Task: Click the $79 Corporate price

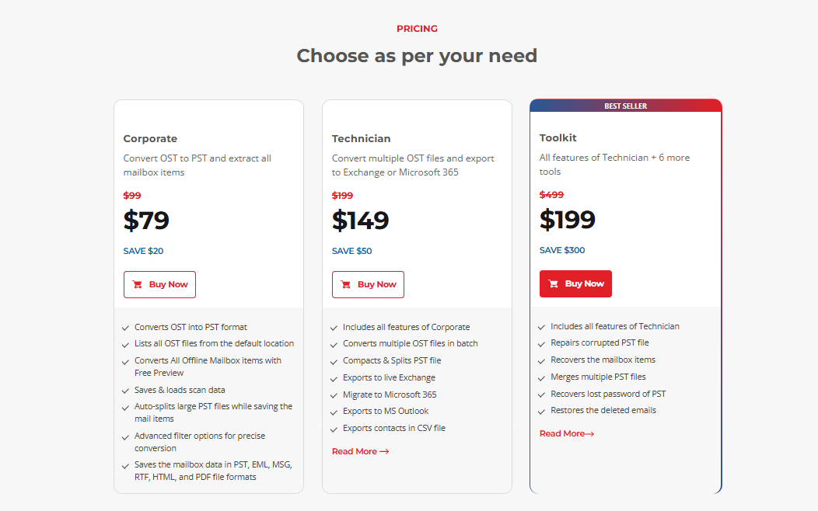Action: pos(146,221)
